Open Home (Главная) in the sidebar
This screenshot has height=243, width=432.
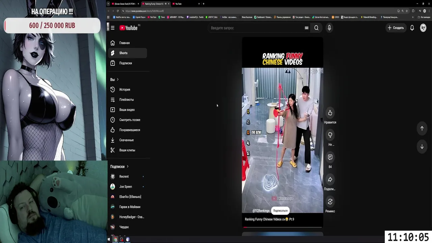tap(128, 43)
